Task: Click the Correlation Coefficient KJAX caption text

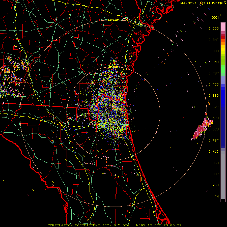Action: pos(115,225)
